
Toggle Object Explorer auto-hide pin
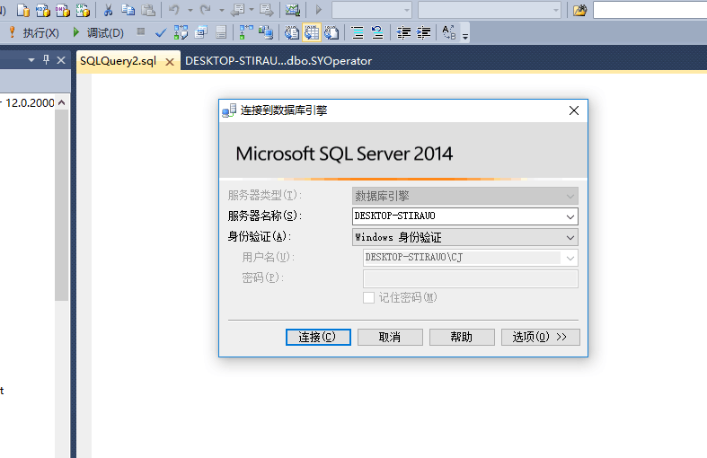pyautogui.click(x=46, y=59)
